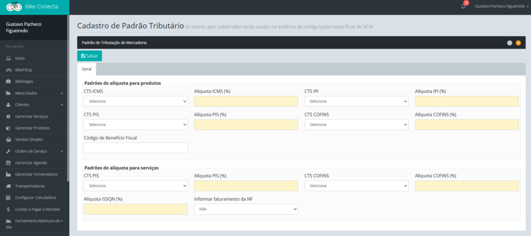Image resolution: width=531 pixels, height=236 pixels.
Task: Open Gerenciar Agenda calendar item
Action: pyautogui.click(x=31, y=163)
